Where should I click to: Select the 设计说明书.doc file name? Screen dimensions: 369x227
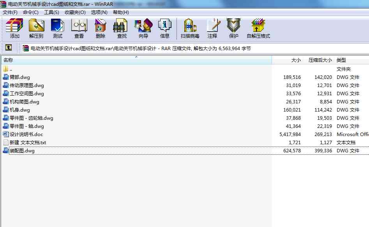pos(26,134)
